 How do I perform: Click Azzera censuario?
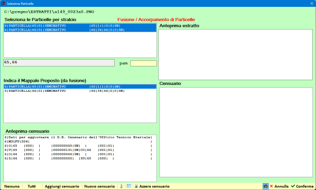(x=152, y=186)
